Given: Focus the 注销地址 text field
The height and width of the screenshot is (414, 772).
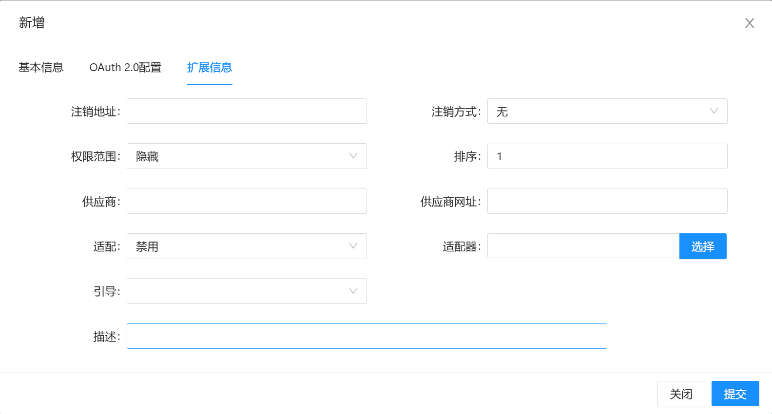Looking at the screenshot, I should pos(247,111).
